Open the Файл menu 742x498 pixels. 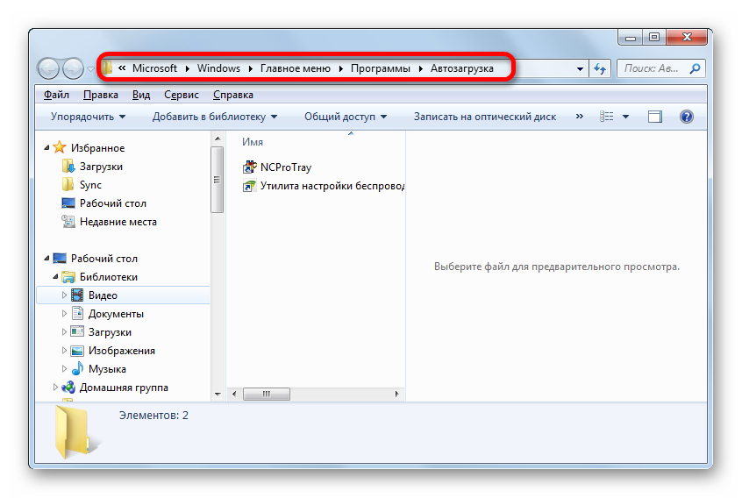tap(55, 95)
